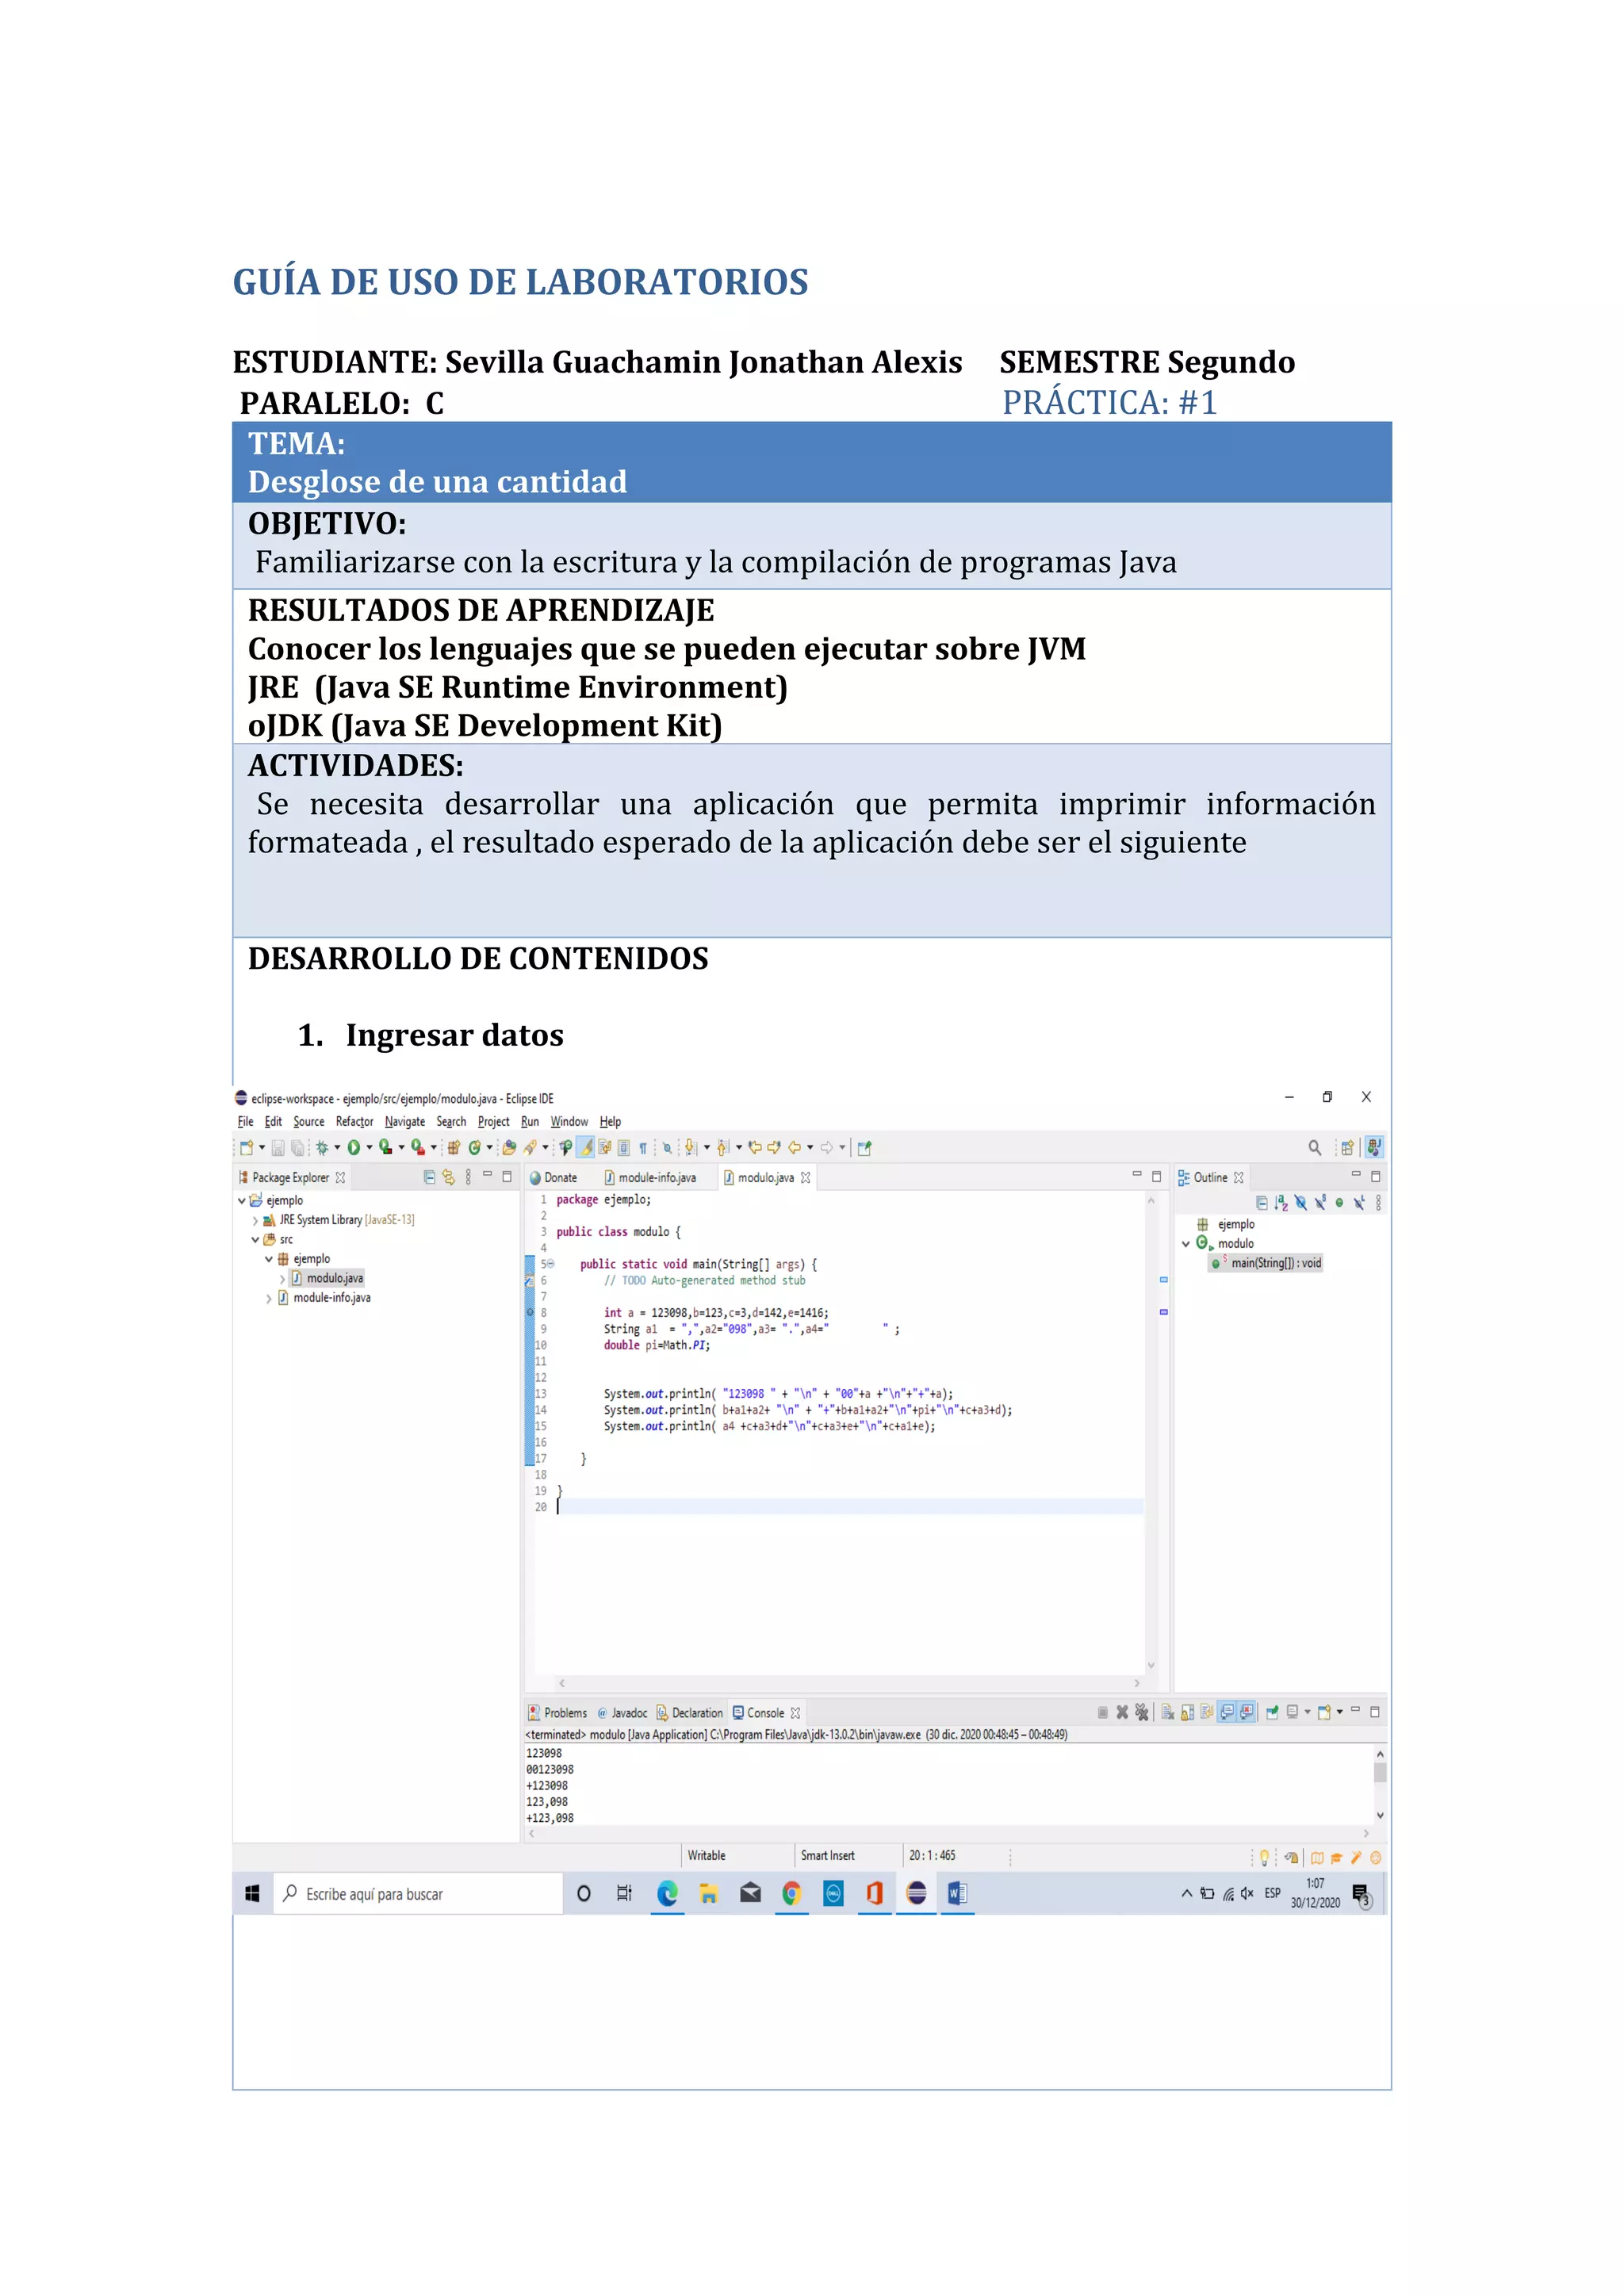This screenshot has width=1624, height=2296.
Task: Click the Search magnifier icon in toolbar
Action: click(1314, 1147)
